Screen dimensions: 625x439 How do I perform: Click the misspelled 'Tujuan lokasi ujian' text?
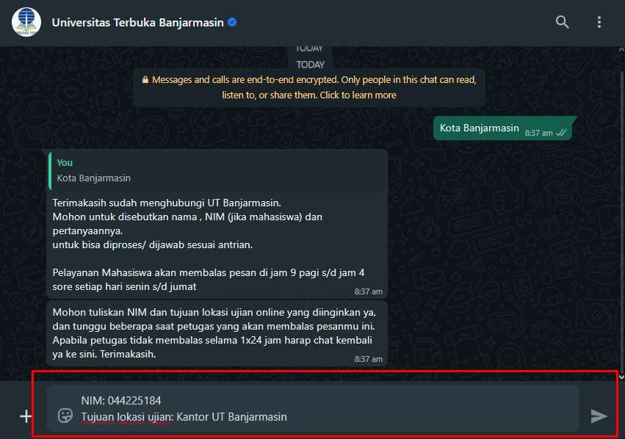click(127, 417)
